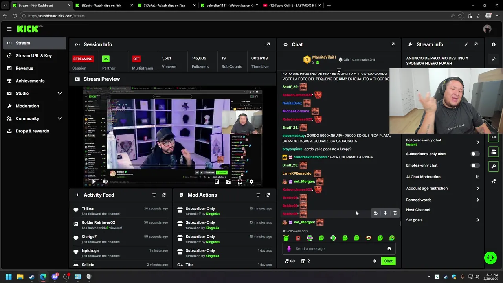Click the info circle icon in right rail
This screenshot has width=503, height=283.
pyautogui.click(x=494, y=44)
